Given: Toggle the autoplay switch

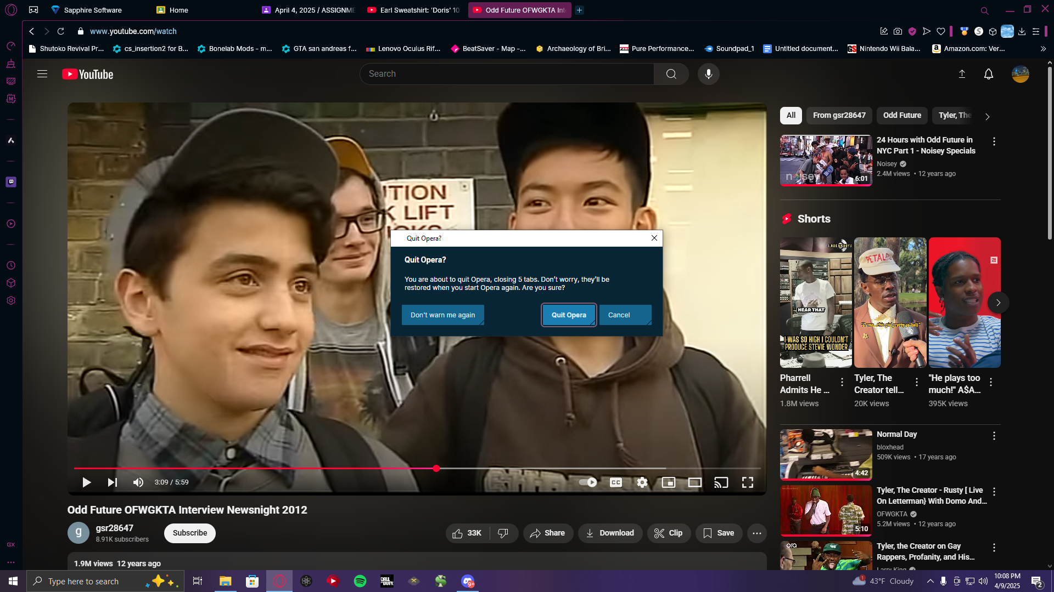Looking at the screenshot, I should coord(588,482).
